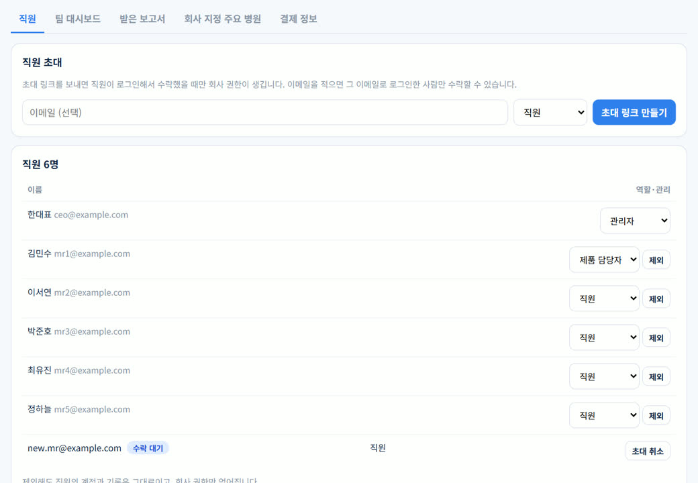Switch to the 직원 tab
This screenshot has width=698, height=483.
pos(27,19)
